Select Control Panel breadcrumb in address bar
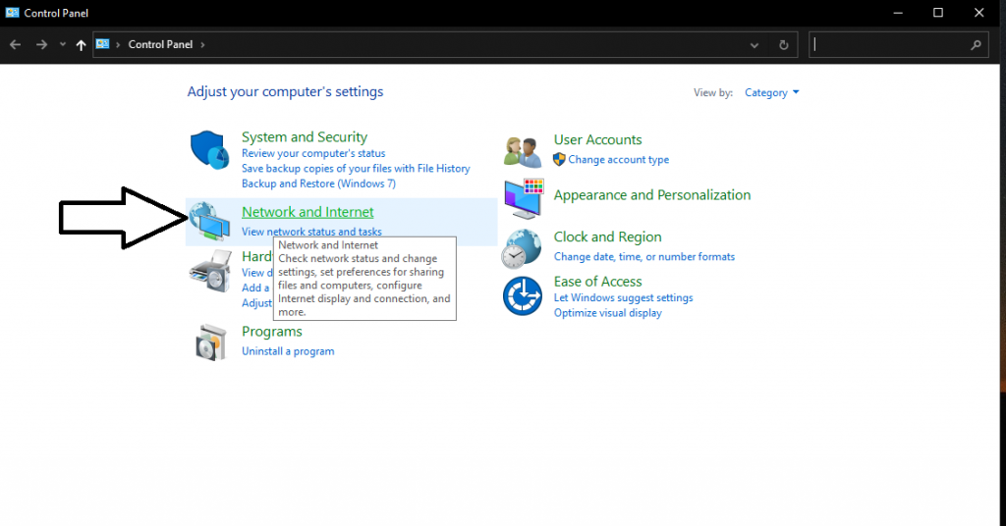 160,45
